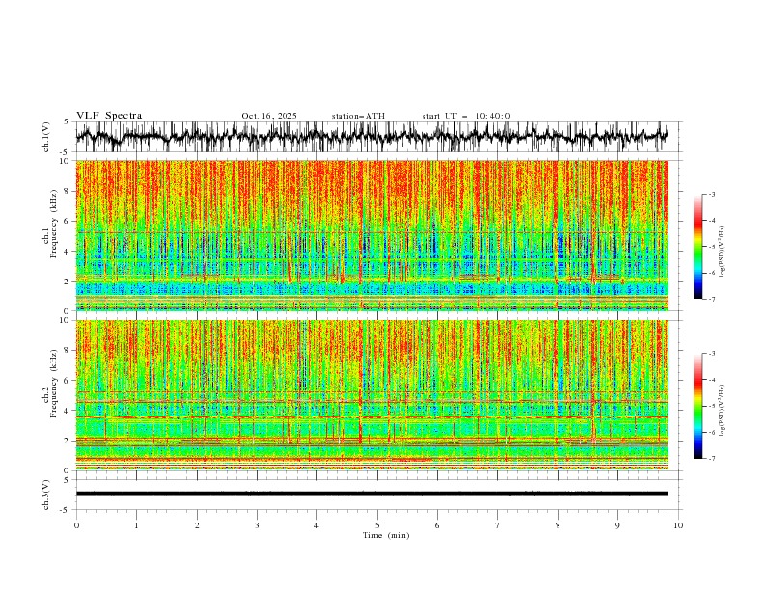This screenshot has width=764, height=590.
Task: Click time axis tick label '0'
Action: [x=76, y=525]
